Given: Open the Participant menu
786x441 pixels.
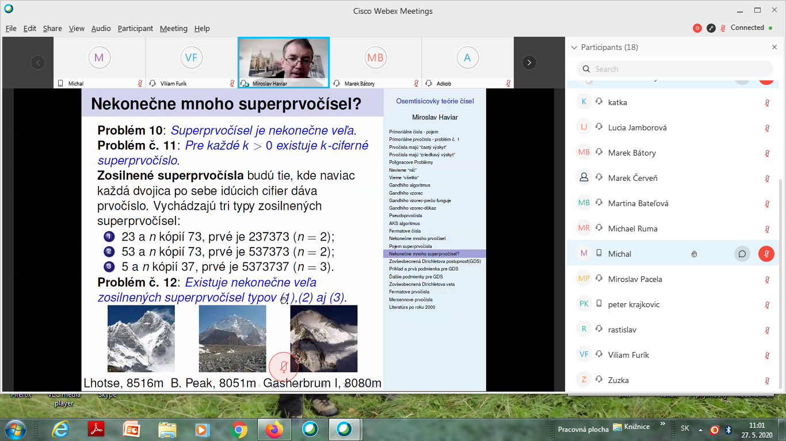Looking at the screenshot, I should (x=135, y=28).
